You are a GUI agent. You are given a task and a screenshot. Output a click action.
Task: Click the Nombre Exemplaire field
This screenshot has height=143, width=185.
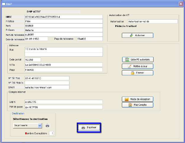click(51, 133)
